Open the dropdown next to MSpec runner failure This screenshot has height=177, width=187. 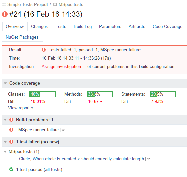[63, 130]
